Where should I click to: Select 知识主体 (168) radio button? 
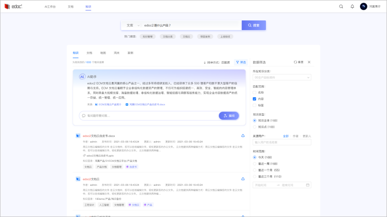pyautogui.click(x=254, y=121)
